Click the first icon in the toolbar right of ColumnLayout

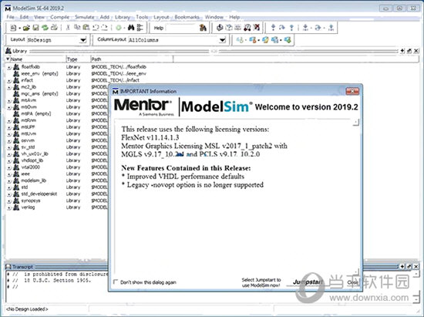[239, 40]
